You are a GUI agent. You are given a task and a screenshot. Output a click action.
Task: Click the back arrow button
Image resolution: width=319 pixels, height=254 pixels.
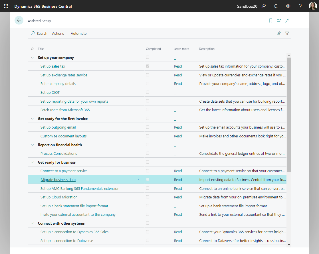pos(19,20)
